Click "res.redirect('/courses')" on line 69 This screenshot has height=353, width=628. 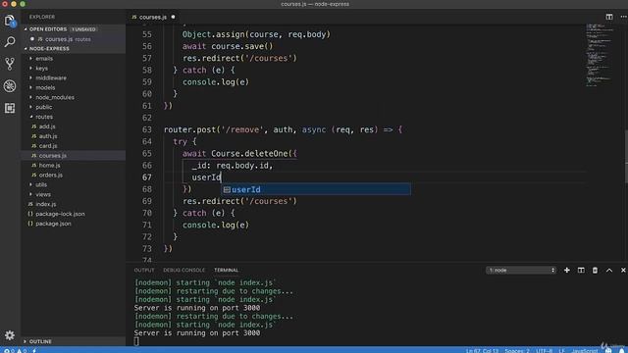click(239, 201)
